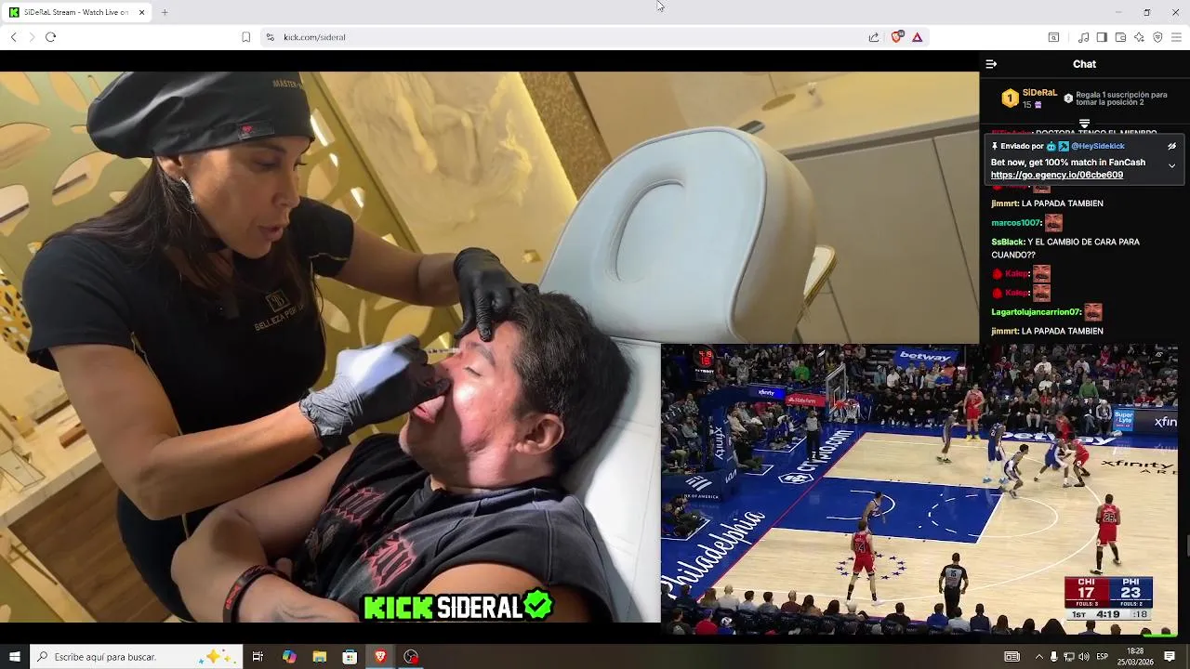Click the basketball game picture-in-picture overlay

click(x=919, y=490)
